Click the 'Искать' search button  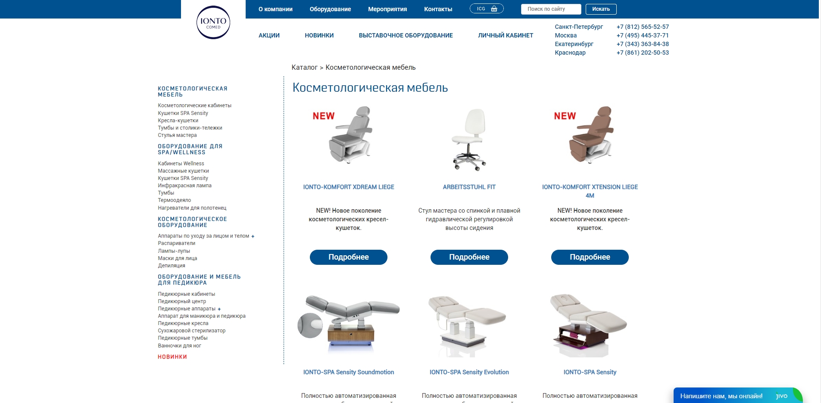601,9
